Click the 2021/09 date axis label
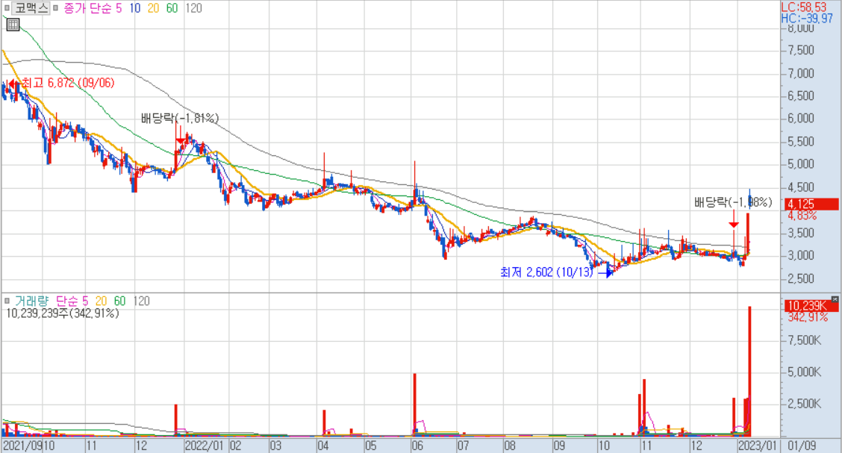 click(x=22, y=446)
